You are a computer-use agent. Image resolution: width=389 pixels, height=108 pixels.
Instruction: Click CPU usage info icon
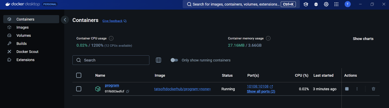[x=111, y=38]
